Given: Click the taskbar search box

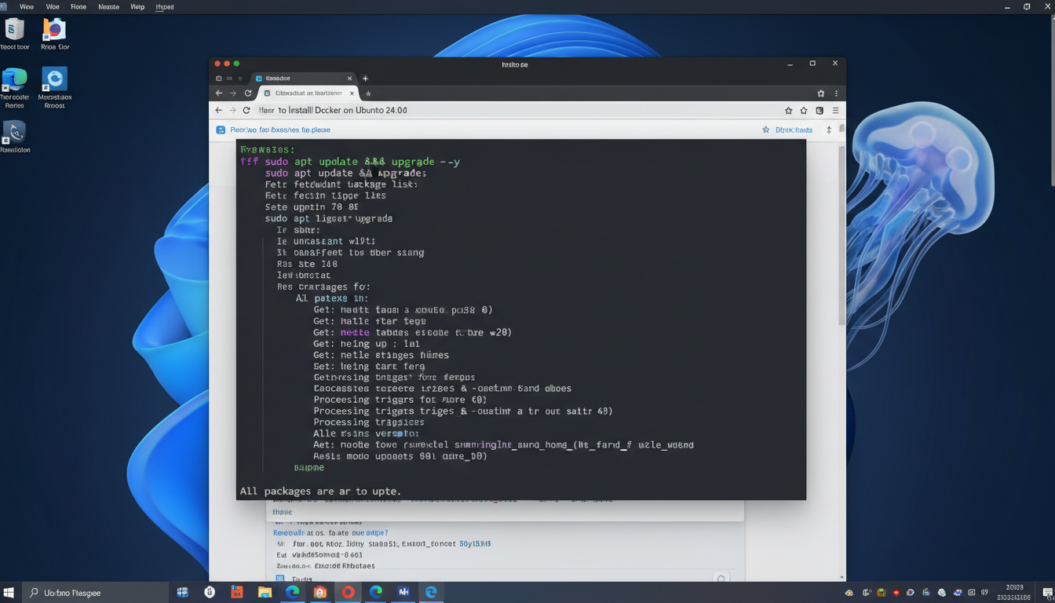Looking at the screenshot, I should 96,593.
